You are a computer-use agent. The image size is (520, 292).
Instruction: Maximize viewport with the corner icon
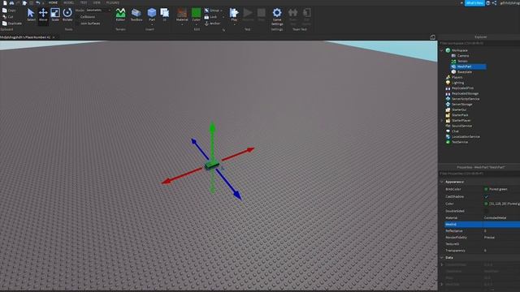pos(432,37)
